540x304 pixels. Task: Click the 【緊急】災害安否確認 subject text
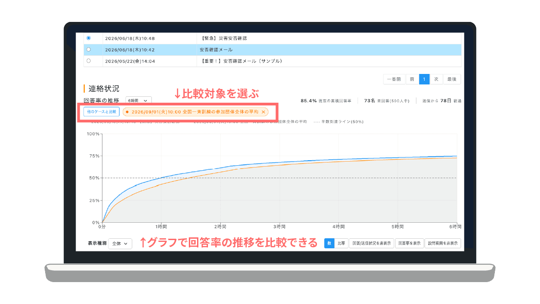point(223,38)
